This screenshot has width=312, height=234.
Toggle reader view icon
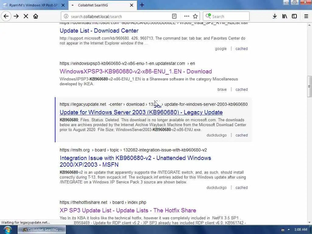click(174, 16)
